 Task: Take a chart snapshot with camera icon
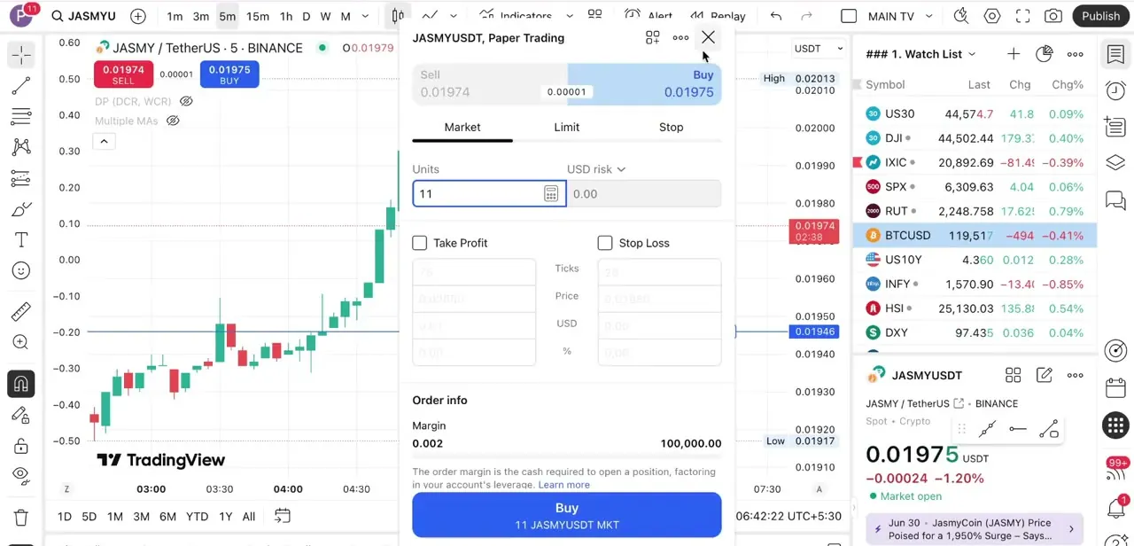pyautogui.click(x=1053, y=16)
